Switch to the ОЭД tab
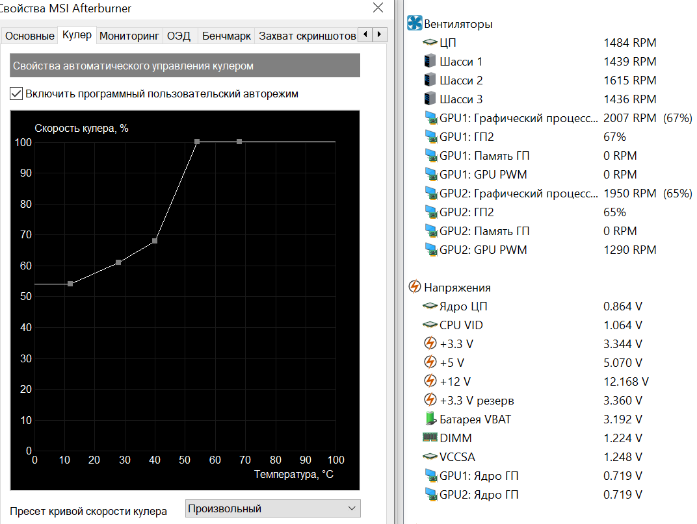 point(179,36)
